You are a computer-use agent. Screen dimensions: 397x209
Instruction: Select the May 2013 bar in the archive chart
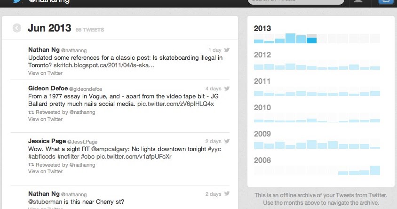pyautogui.click(x=301, y=39)
